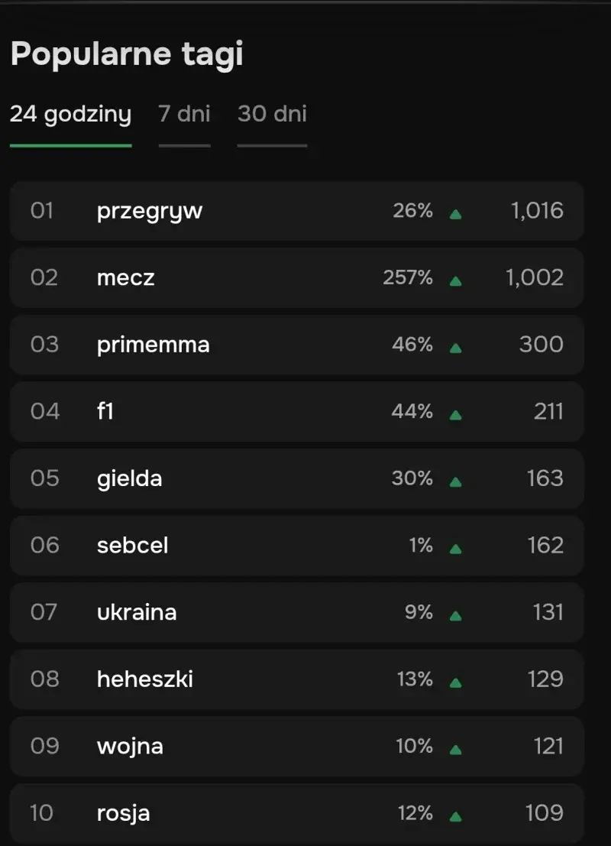Open the heheszki tag

click(x=145, y=679)
